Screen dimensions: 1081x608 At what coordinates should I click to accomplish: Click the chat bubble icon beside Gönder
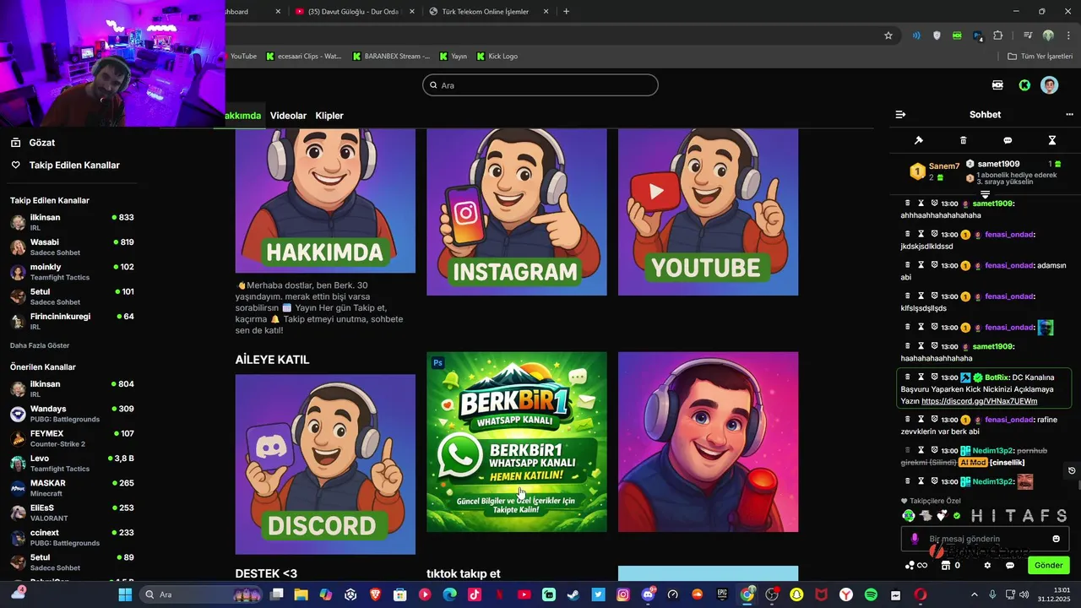(x=1009, y=565)
